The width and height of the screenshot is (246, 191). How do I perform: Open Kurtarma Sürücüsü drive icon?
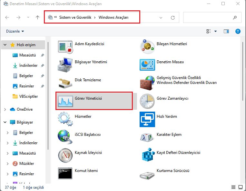(147, 176)
